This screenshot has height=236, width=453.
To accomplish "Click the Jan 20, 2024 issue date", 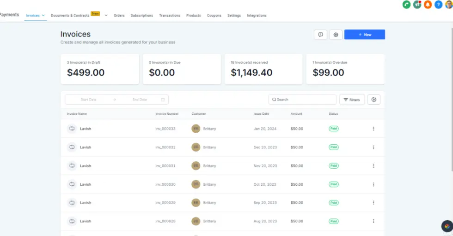I will click(x=265, y=129).
